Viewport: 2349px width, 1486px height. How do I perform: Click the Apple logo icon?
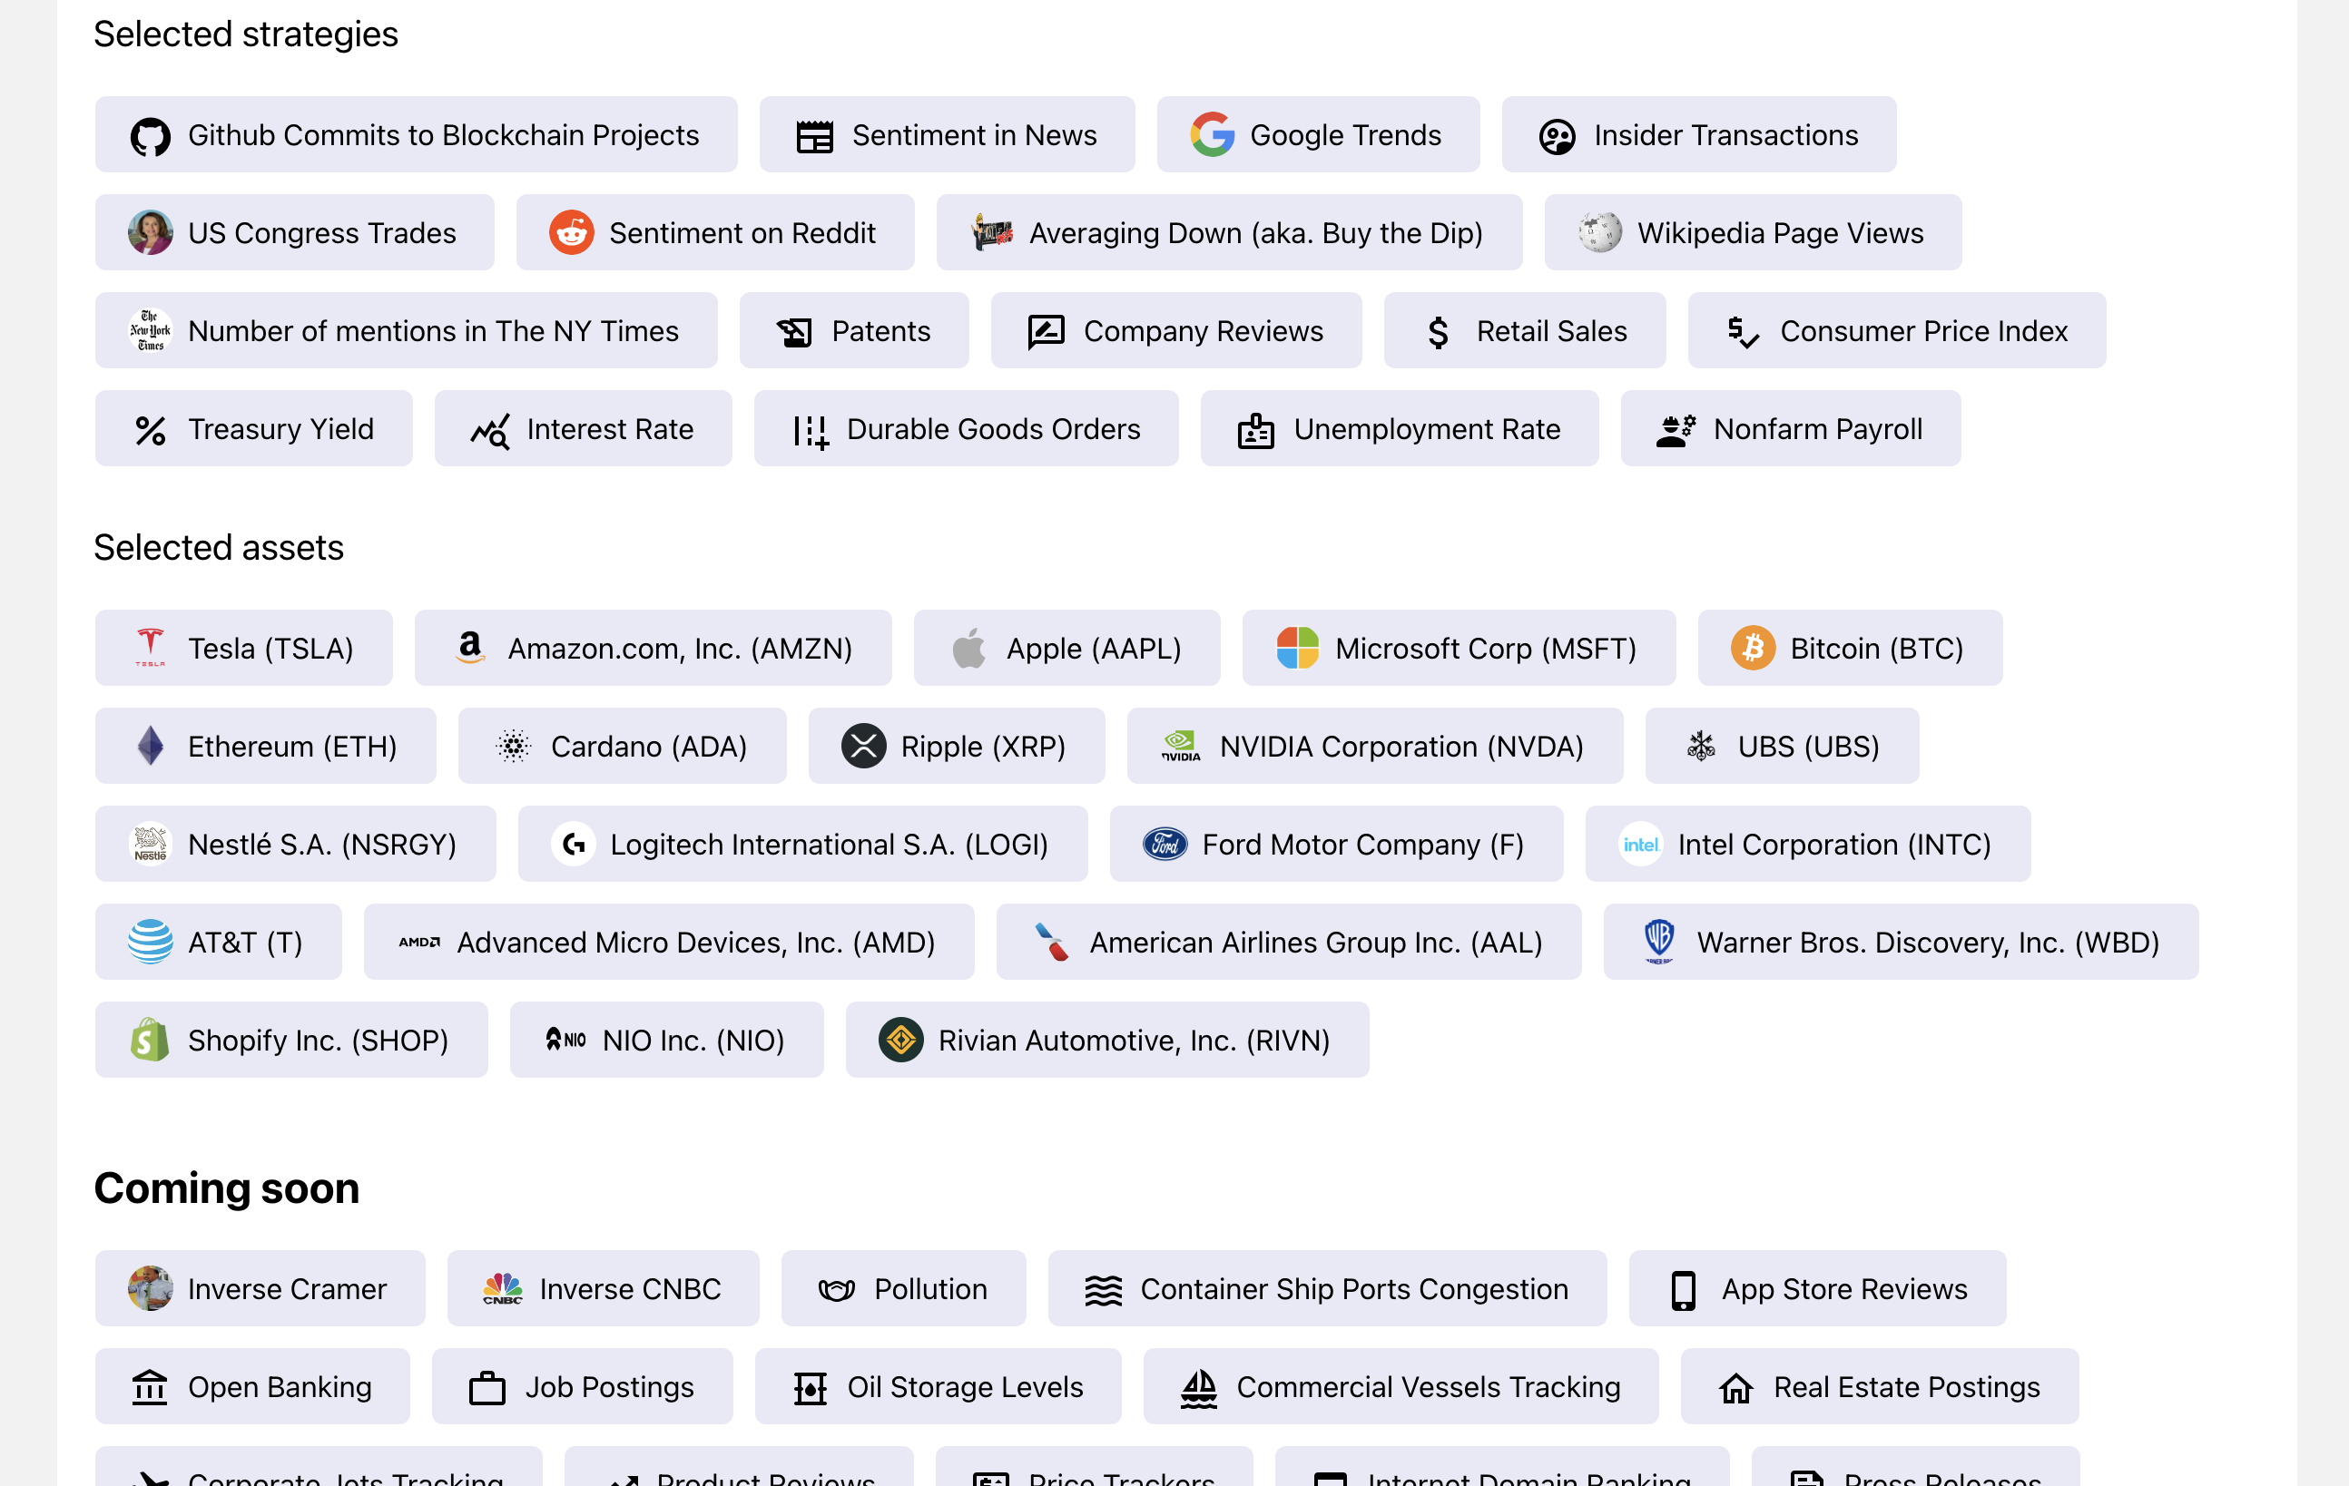pos(968,649)
